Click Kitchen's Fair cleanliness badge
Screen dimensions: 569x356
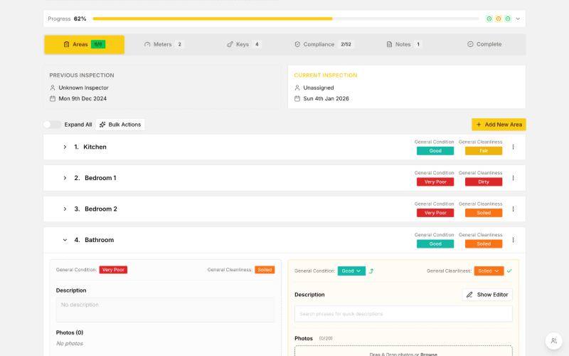tap(484, 151)
